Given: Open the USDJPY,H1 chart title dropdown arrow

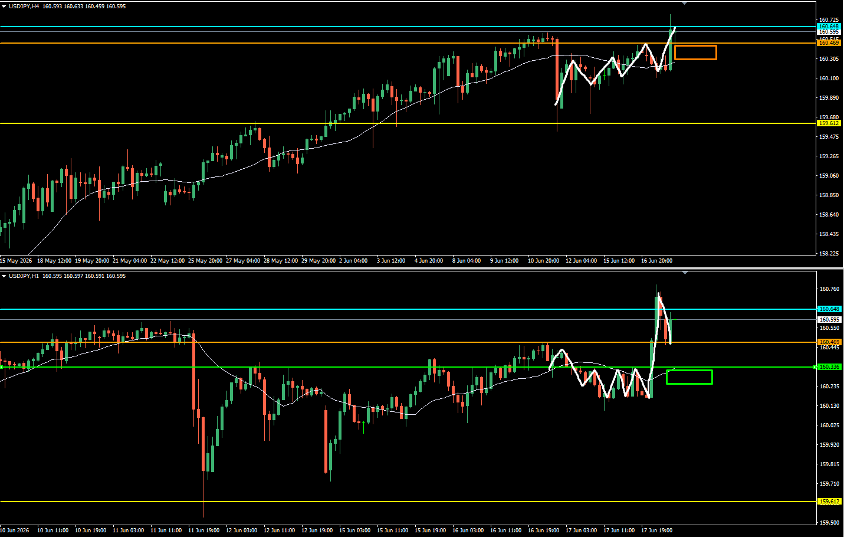Looking at the screenshot, I should (x=4, y=276).
